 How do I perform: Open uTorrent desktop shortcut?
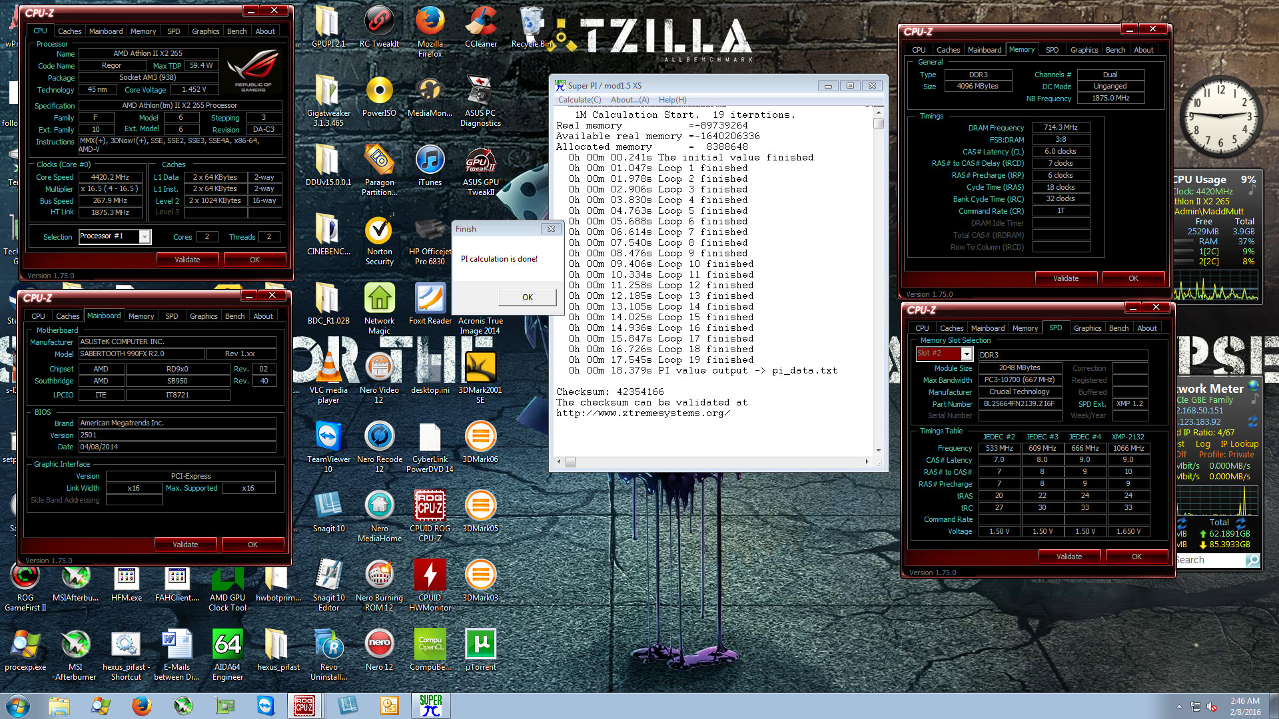(x=480, y=650)
